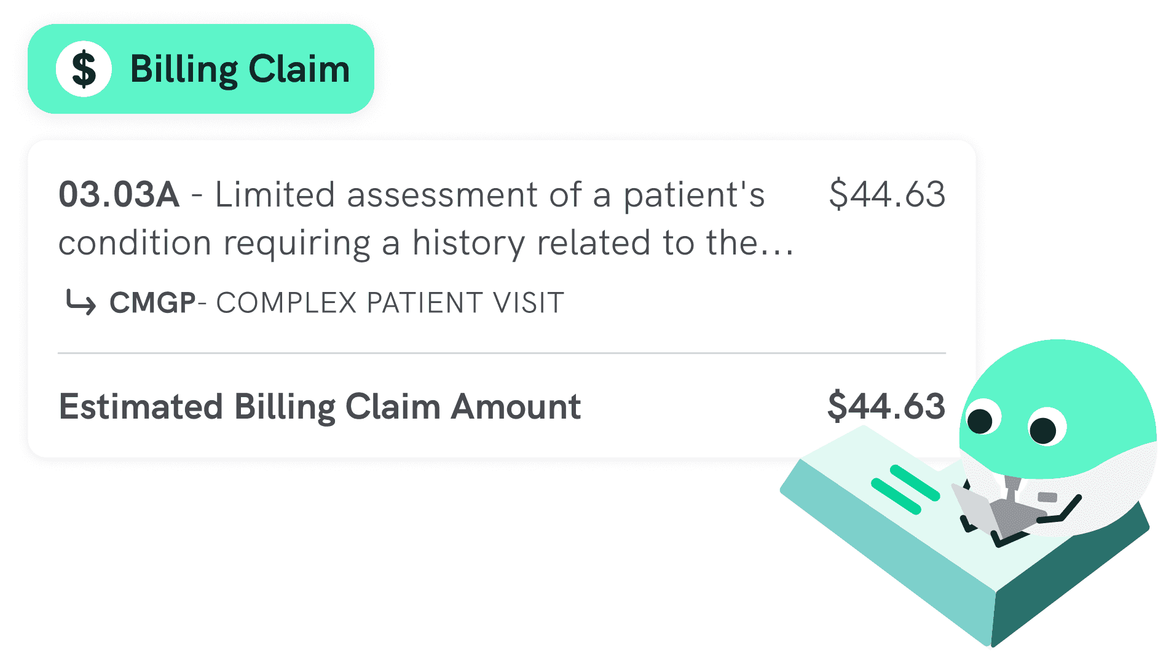This screenshot has height=651, width=1158.
Task: Select the CMGP modifier code
Action: coord(152,303)
